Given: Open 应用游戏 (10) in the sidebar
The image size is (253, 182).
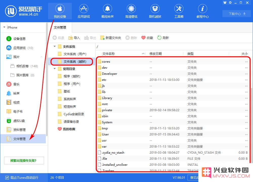Looking at the screenshot, I should click(x=23, y=48).
